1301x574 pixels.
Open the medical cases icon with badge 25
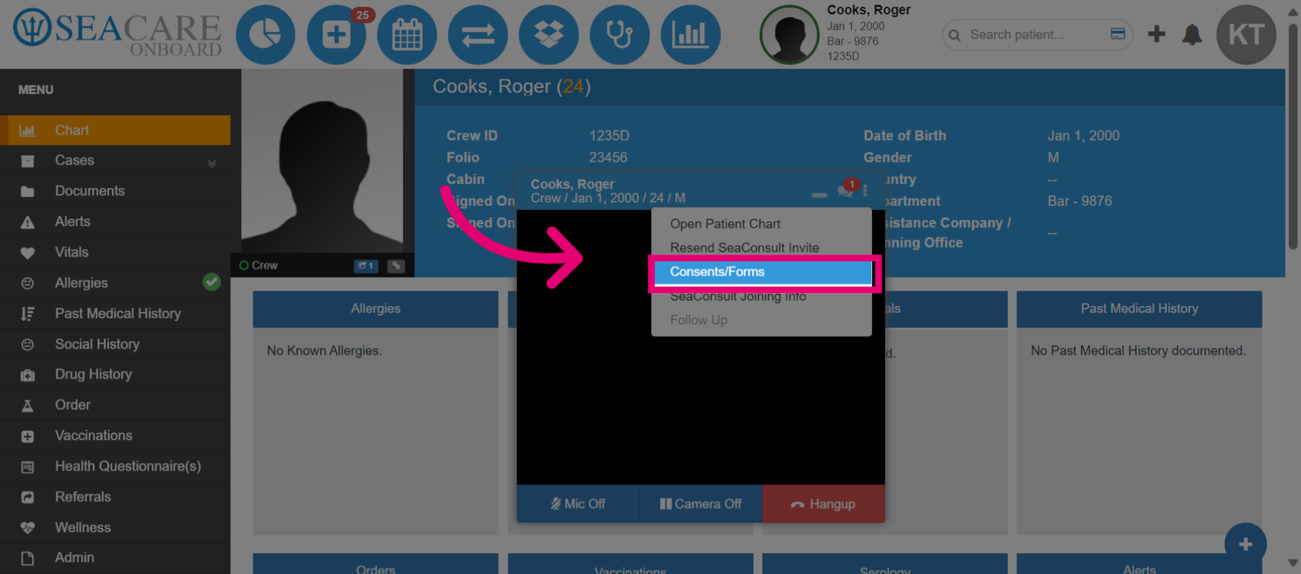tap(337, 35)
